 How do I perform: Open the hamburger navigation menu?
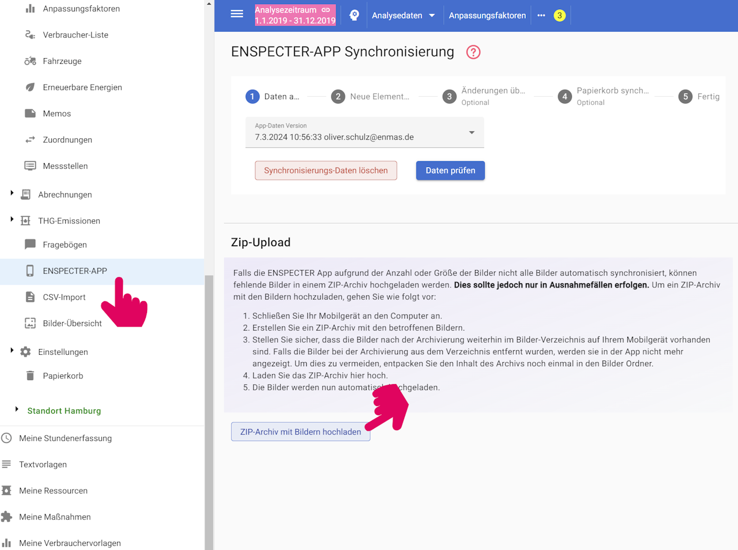[x=237, y=14]
